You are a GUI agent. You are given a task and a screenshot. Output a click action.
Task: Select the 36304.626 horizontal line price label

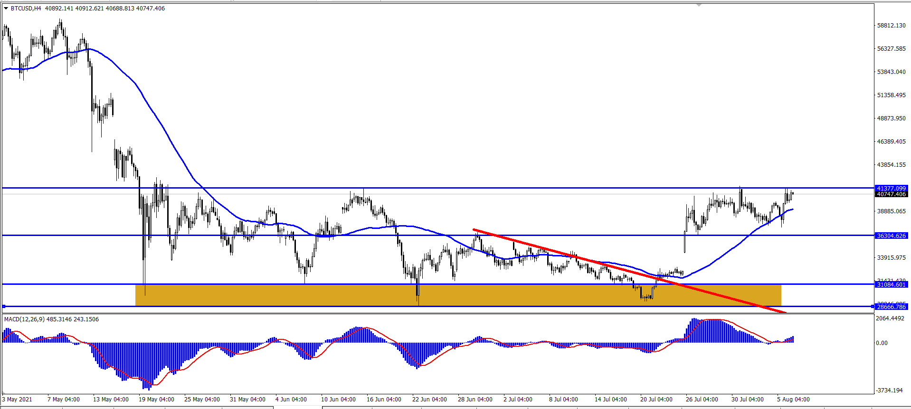[x=891, y=236]
